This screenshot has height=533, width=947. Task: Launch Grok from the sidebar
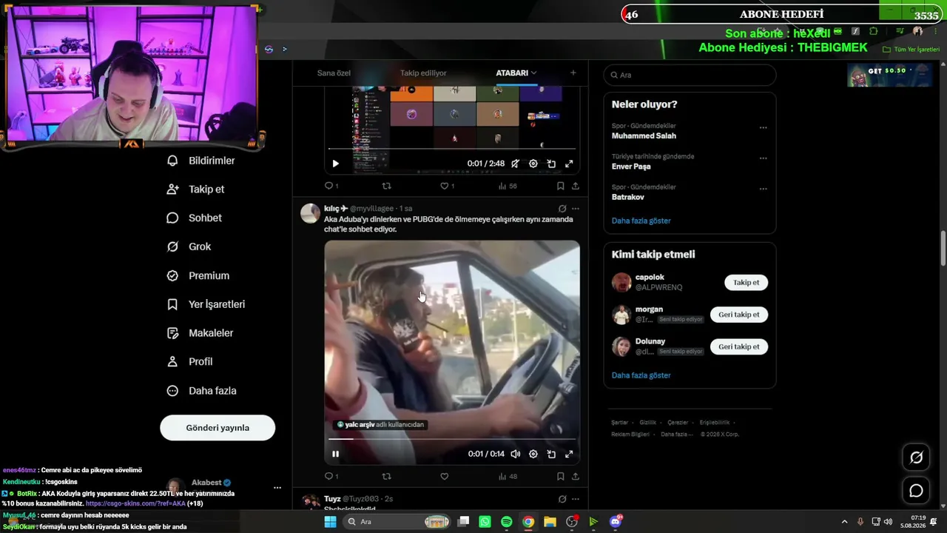coord(189,247)
